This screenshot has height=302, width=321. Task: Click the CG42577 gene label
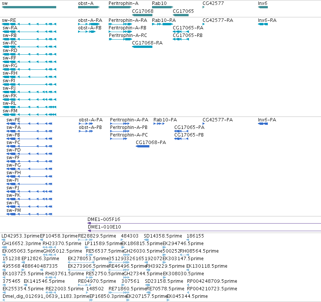[x=213, y=3]
